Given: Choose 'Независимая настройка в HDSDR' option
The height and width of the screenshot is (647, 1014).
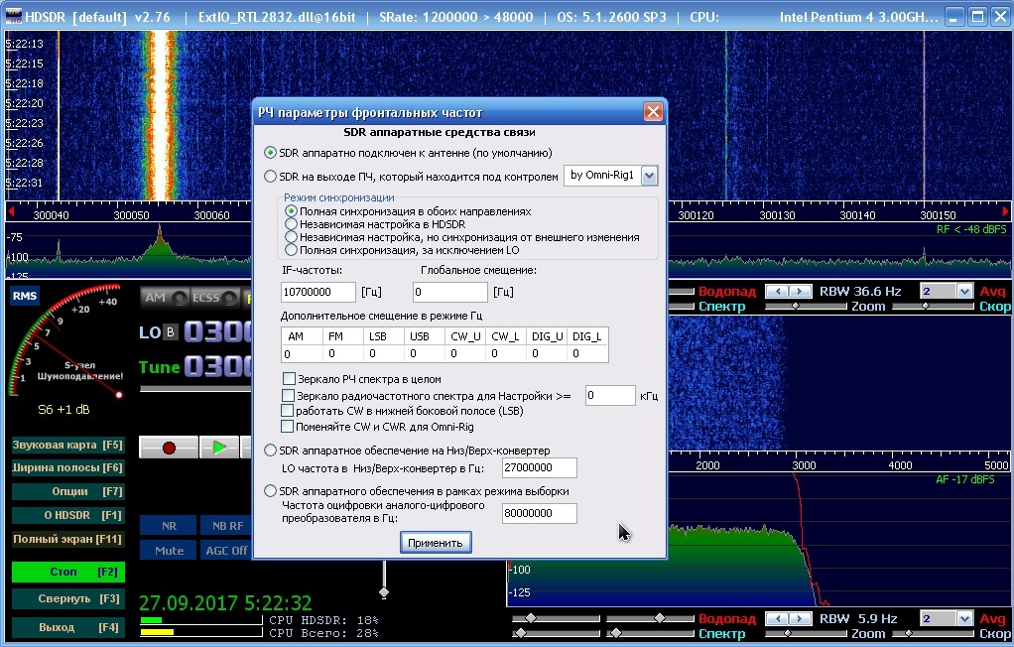Looking at the screenshot, I should [x=291, y=224].
